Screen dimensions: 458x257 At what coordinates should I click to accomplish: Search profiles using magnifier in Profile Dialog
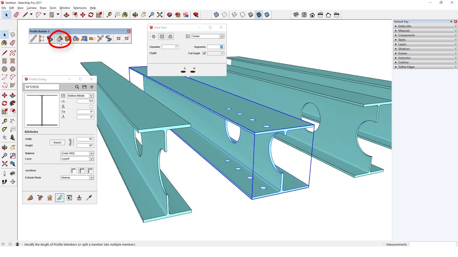pos(77,87)
